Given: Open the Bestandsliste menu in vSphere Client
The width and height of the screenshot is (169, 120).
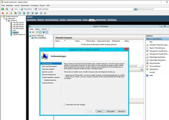Looking at the screenshot, I should 25,6.
